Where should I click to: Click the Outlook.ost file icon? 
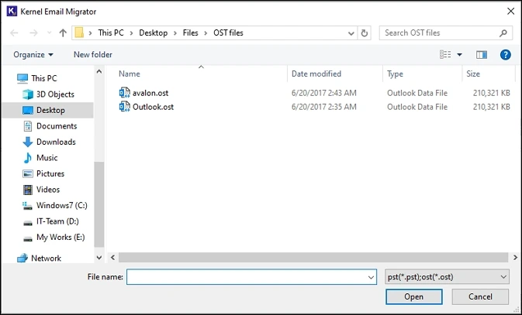pos(125,107)
